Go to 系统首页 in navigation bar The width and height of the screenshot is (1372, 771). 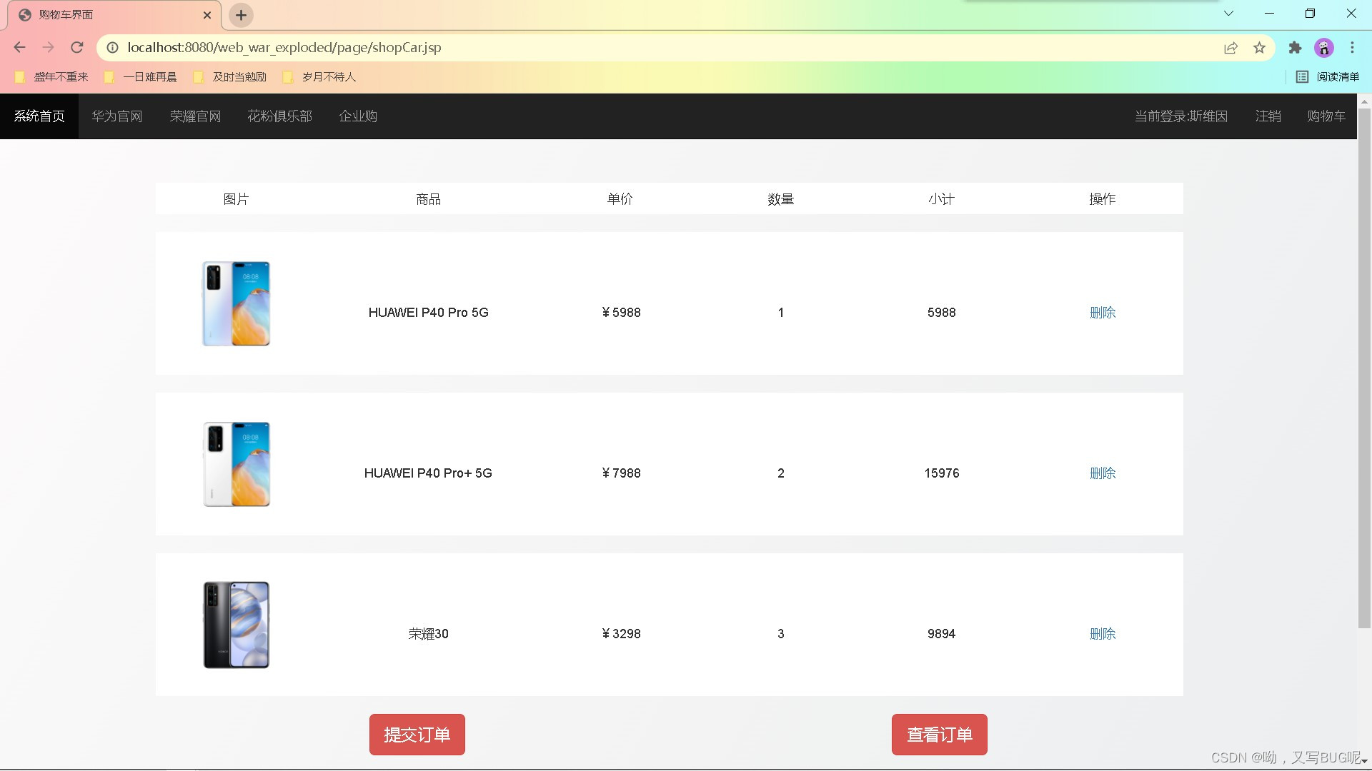39,116
